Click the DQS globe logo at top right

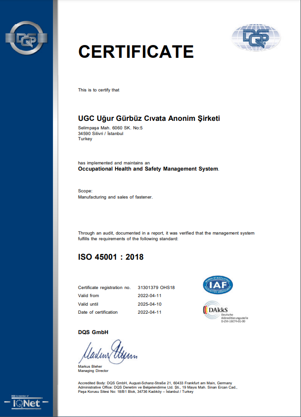(256, 37)
